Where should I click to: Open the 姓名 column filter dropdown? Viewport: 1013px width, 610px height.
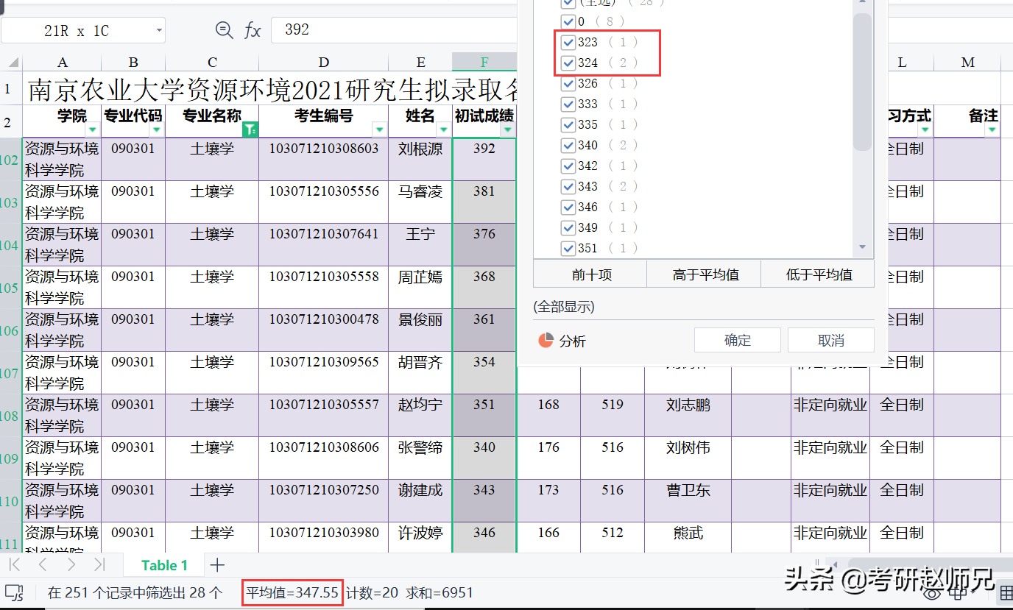[x=442, y=130]
